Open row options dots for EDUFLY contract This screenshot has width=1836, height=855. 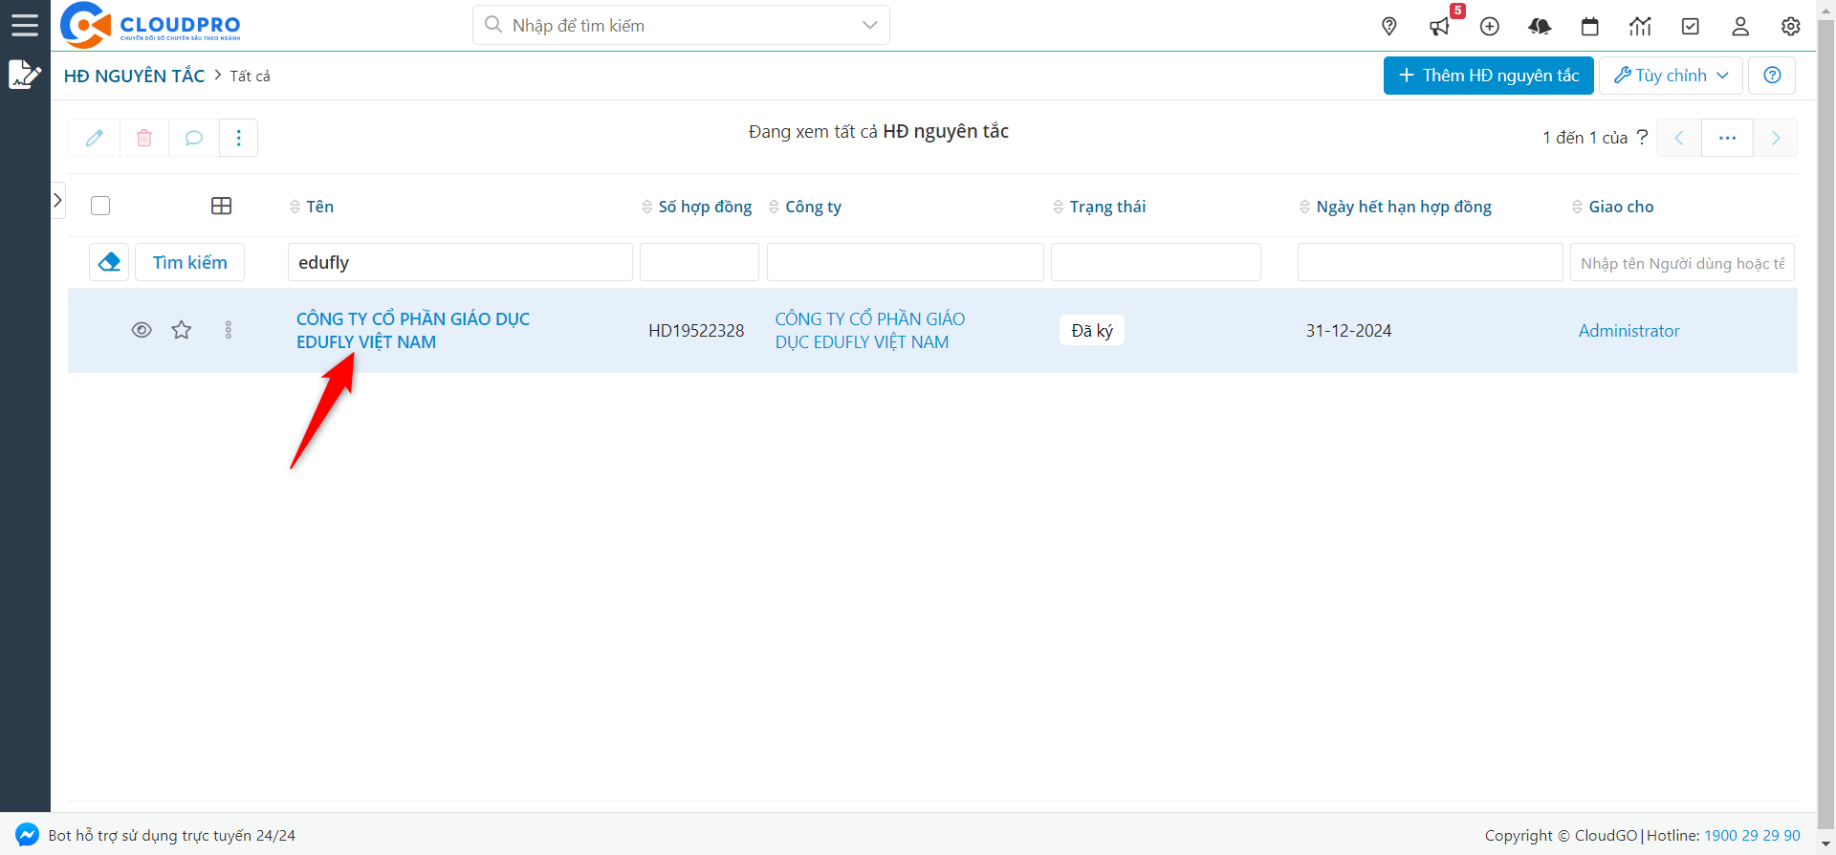click(x=229, y=330)
